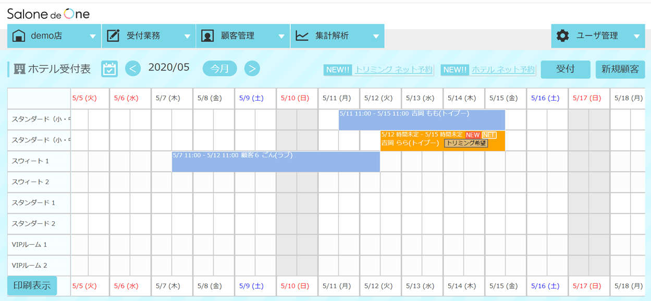
Task: Expand the demo店 dropdown arrow
Action: coord(93,37)
